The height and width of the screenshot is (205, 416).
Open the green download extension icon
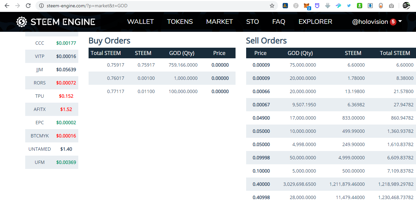[x=360, y=6]
